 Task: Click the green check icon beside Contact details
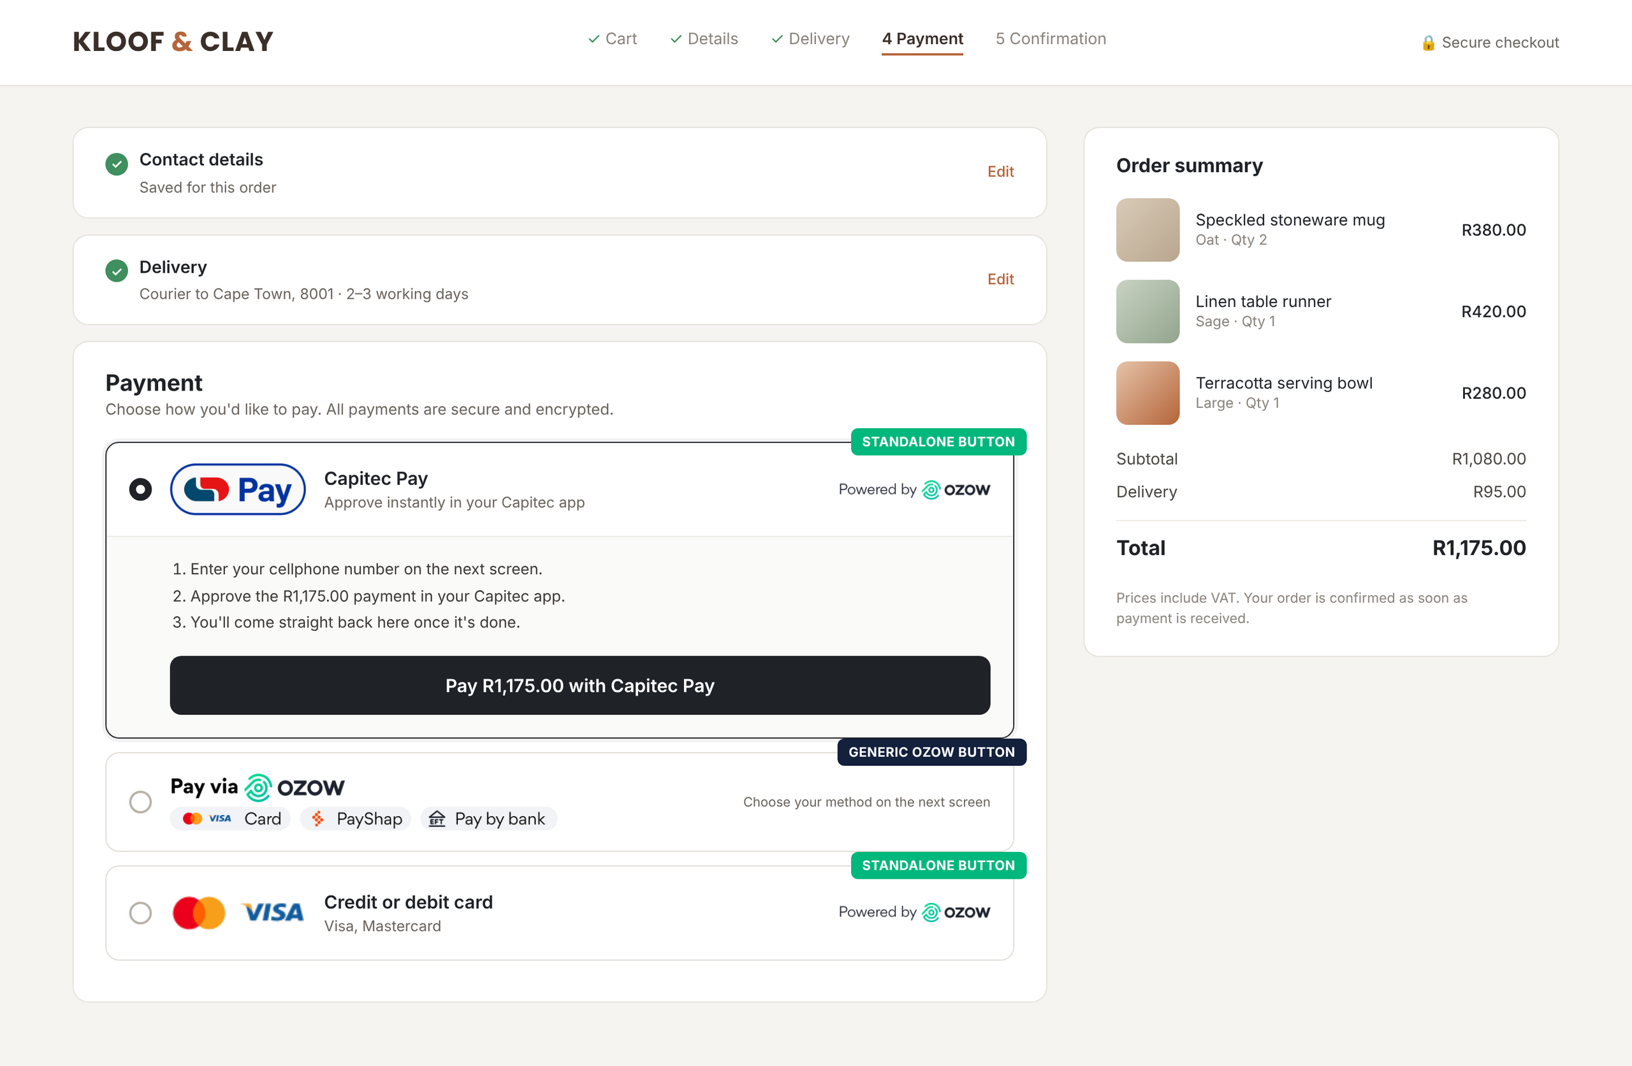point(117,164)
